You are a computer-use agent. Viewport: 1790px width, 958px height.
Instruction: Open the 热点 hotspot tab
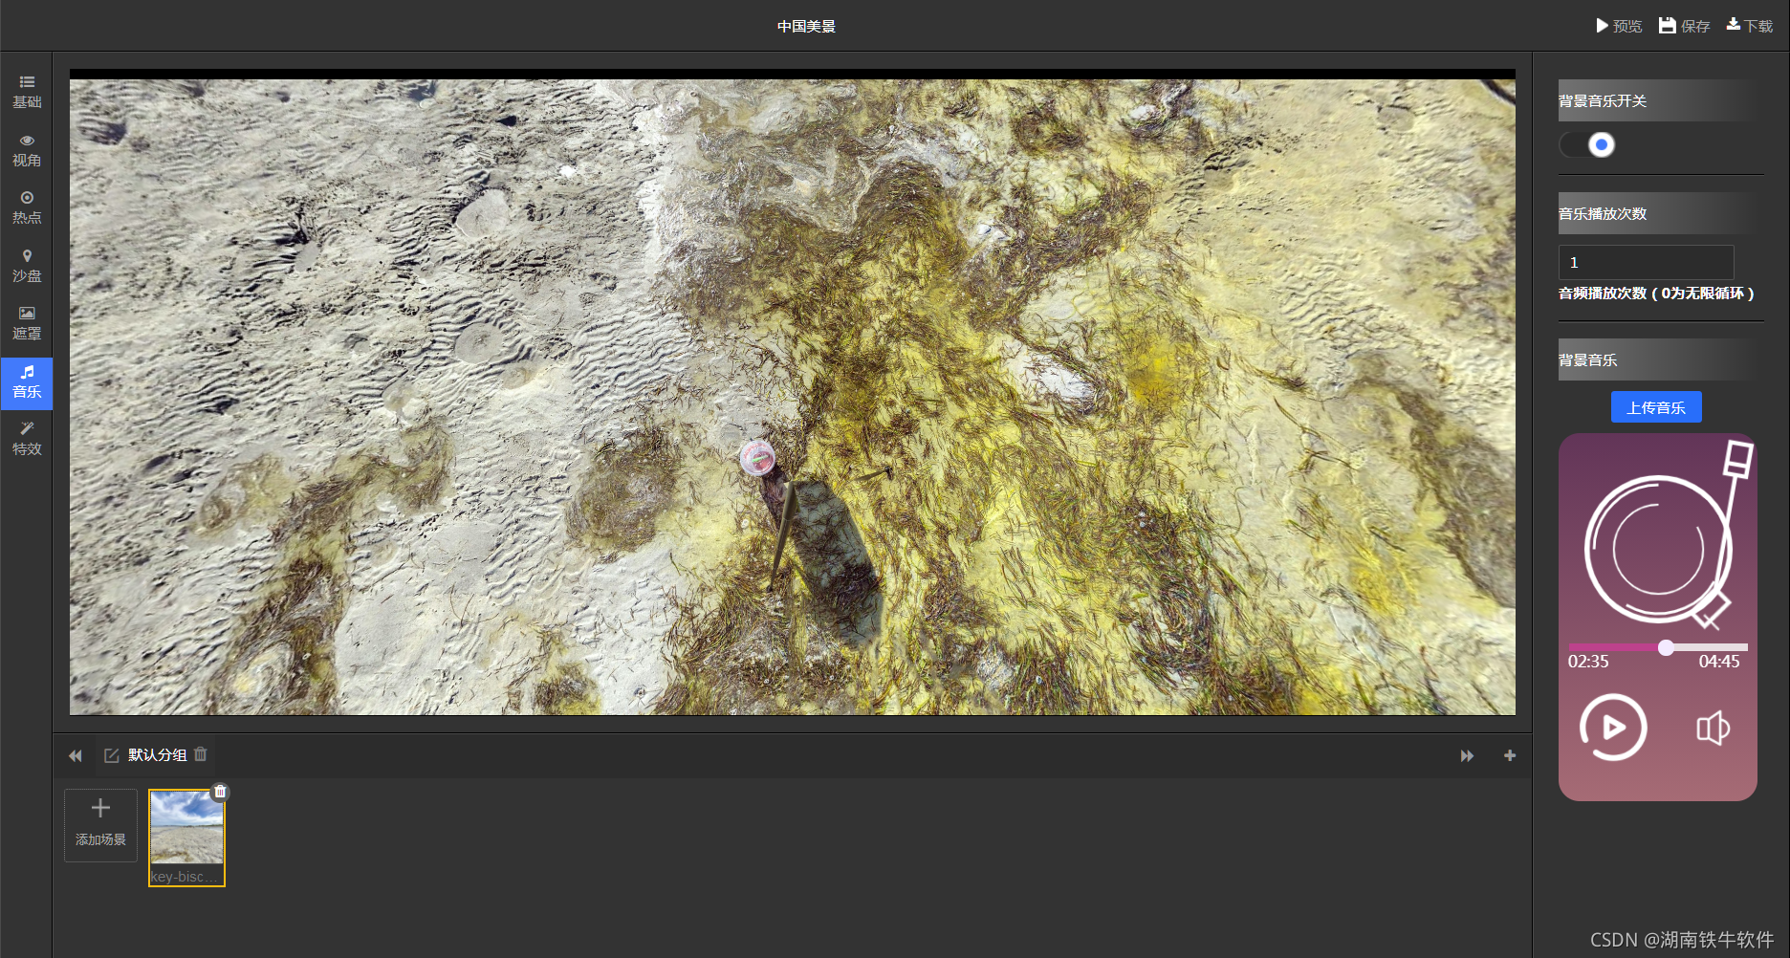click(x=27, y=207)
